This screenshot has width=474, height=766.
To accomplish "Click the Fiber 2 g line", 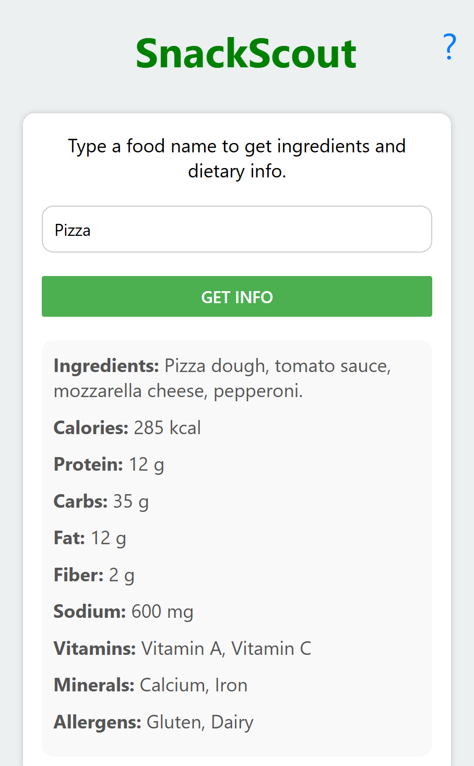I will 94,575.
